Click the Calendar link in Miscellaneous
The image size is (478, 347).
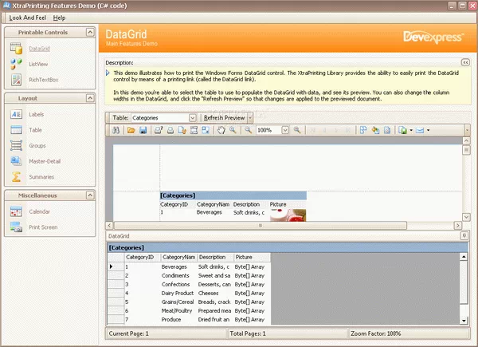pos(39,212)
